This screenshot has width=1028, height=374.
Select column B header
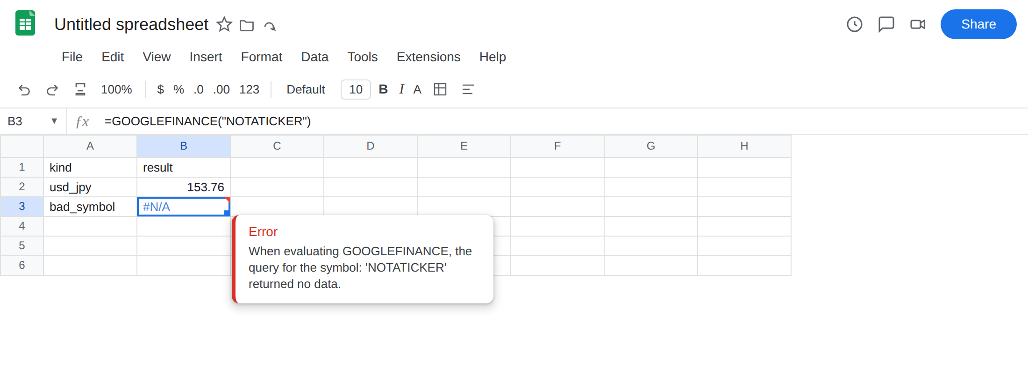coord(184,146)
